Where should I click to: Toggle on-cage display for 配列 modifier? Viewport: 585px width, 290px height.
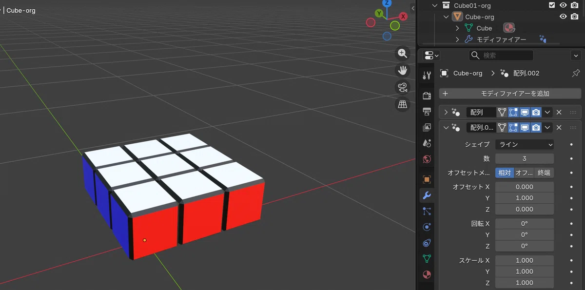point(502,112)
